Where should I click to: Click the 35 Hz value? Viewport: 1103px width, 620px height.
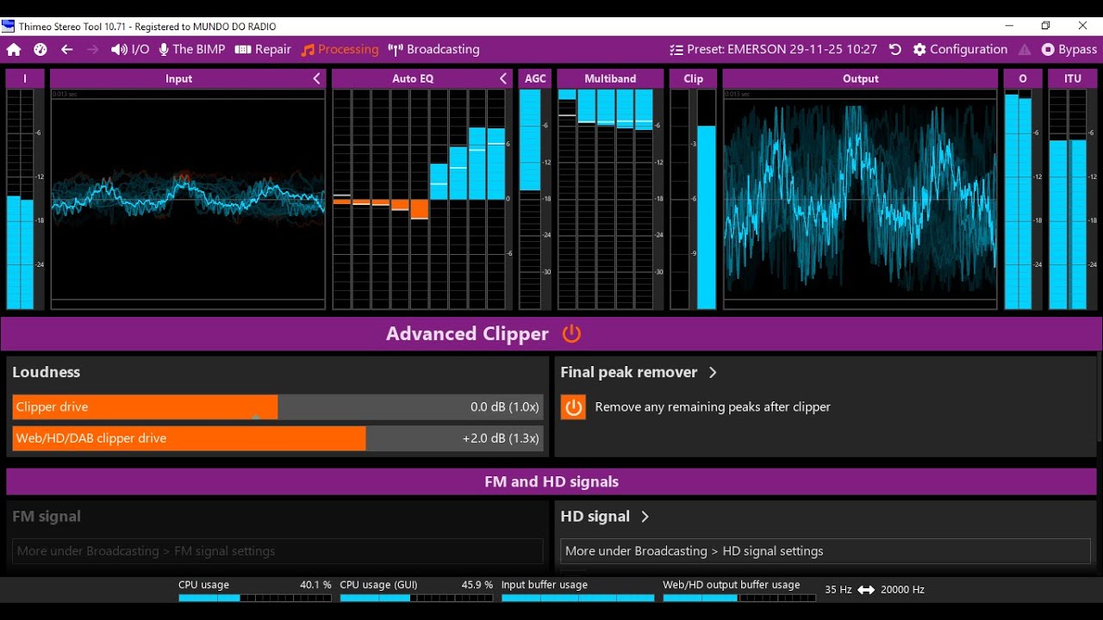838,590
